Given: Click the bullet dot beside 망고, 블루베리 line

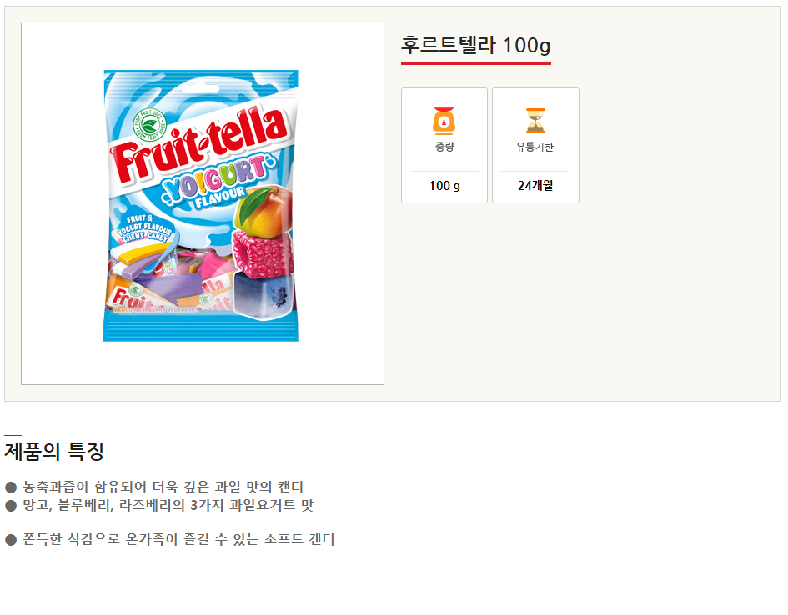Looking at the screenshot, I should pyautogui.click(x=11, y=505).
